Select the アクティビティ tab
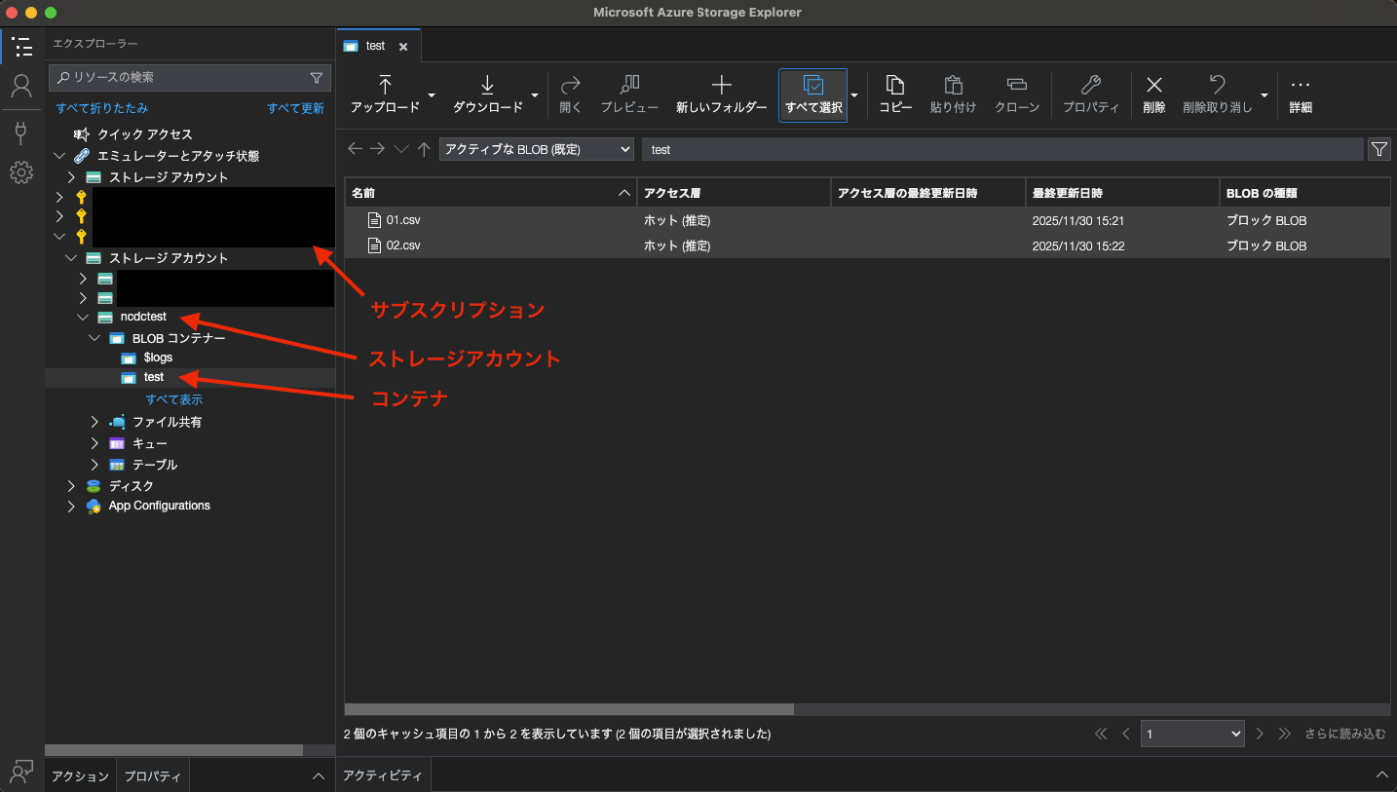This screenshot has height=792, width=1397. (382, 776)
